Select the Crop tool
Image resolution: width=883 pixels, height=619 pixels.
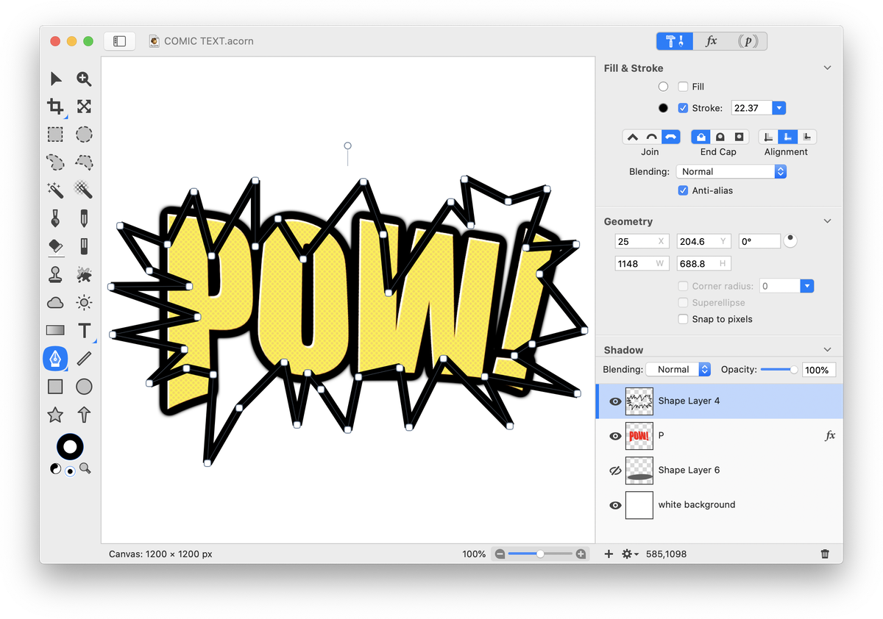[55, 107]
